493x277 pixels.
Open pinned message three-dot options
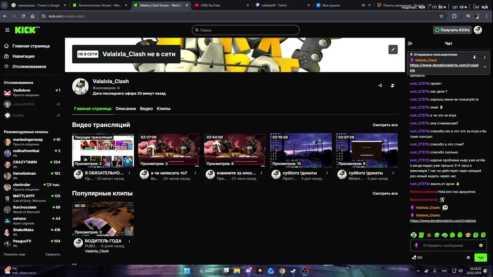tap(485, 57)
